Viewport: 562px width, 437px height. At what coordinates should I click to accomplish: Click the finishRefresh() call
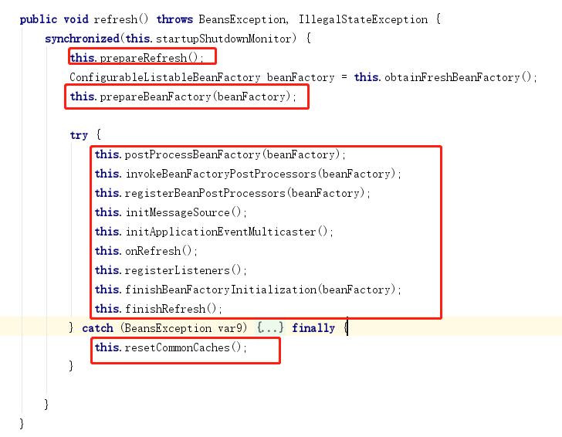click(171, 309)
